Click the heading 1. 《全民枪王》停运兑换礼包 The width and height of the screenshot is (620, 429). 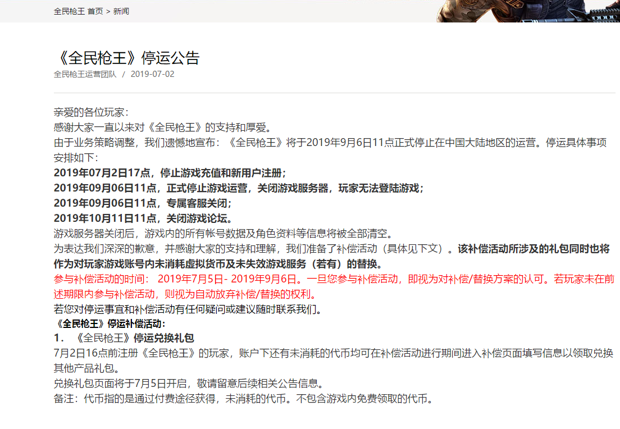(124, 338)
